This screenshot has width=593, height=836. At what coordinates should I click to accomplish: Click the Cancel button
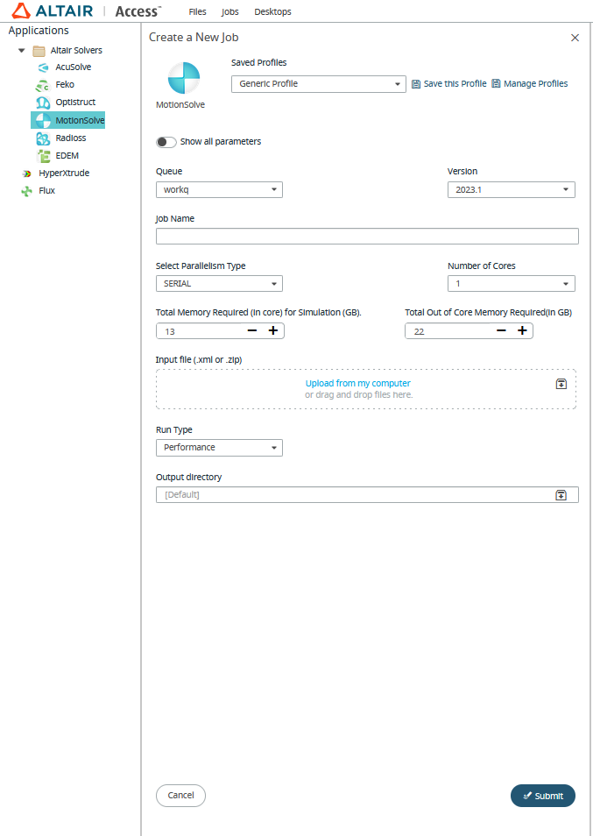tap(180, 796)
